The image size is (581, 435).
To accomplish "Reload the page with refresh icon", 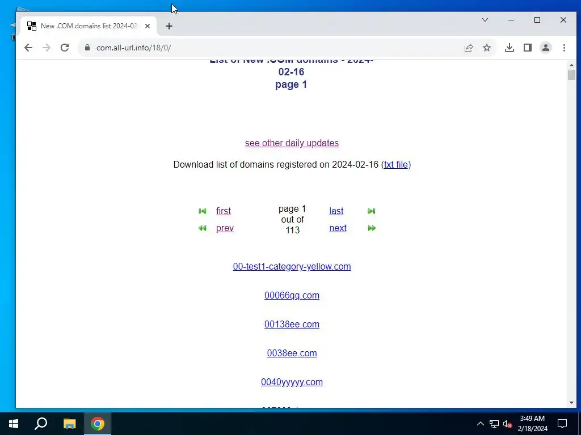I will (65, 48).
